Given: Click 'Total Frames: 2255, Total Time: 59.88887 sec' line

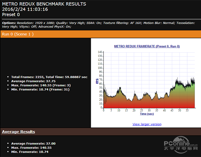Looking at the screenshot, I should [x=49, y=77].
